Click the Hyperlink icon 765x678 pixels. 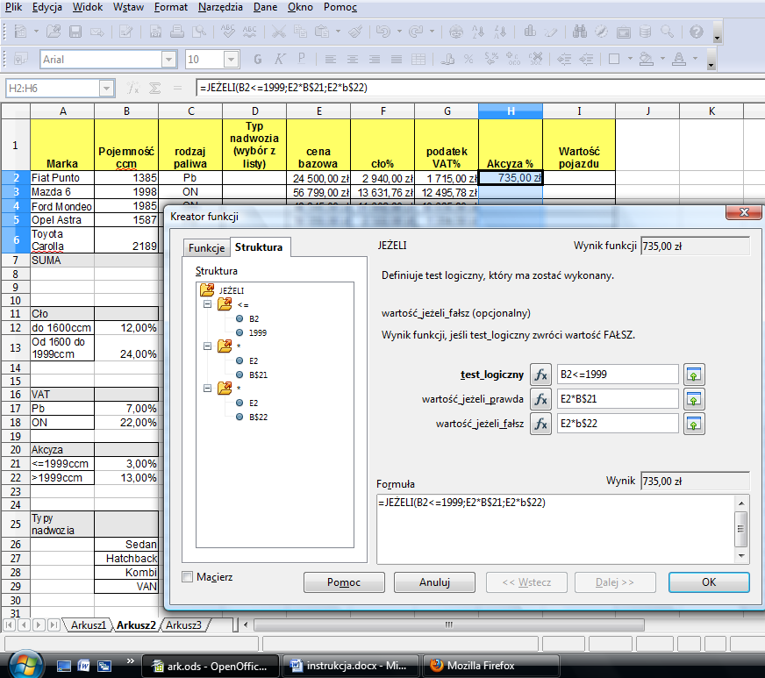click(455, 32)
